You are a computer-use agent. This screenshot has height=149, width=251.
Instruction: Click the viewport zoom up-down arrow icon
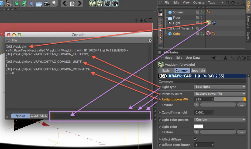(141, 20)
